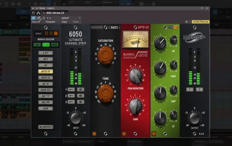Choose the BC-22 module
Viewport: 232px width, 146px height.
pyautogui.click(x=46, y=84)
